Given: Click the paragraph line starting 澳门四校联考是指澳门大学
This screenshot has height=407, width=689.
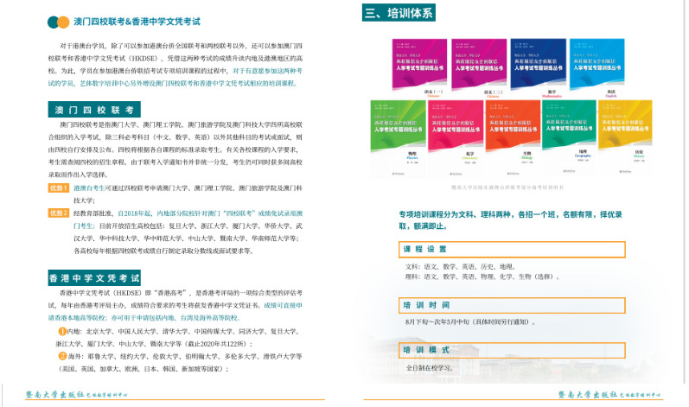Looking at the screenshot, I should (181, 124).
